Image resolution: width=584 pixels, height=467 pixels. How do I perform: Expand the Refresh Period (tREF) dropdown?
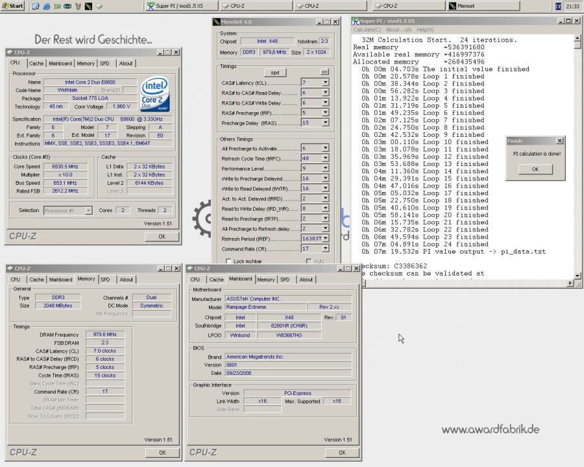pyautogui.click(x=325, y=238)
